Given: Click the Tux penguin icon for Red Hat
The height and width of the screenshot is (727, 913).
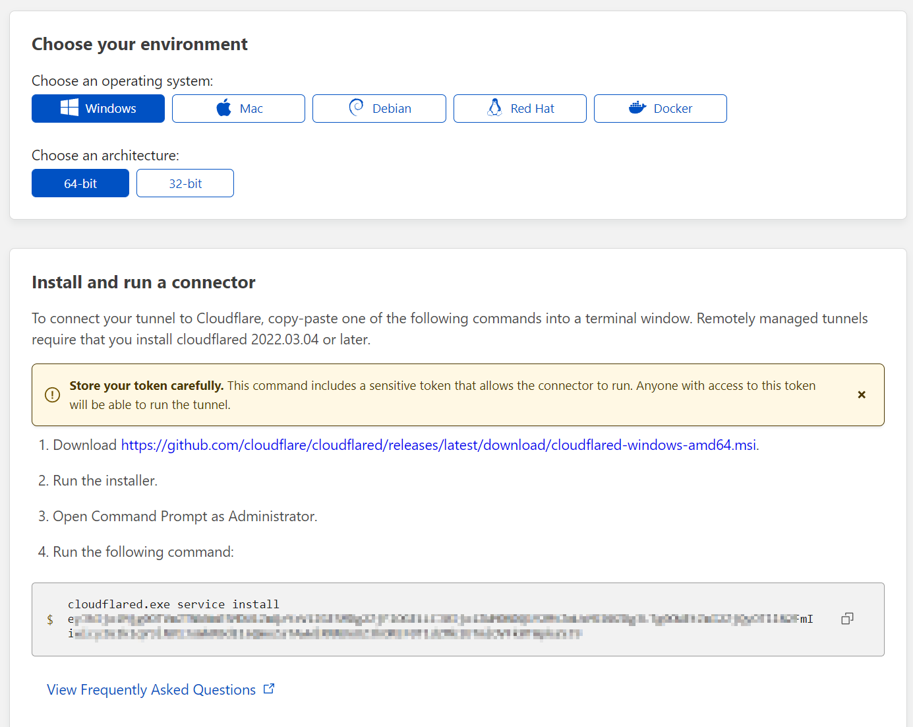Looking at the screenshot, I should tap(495, 108).
